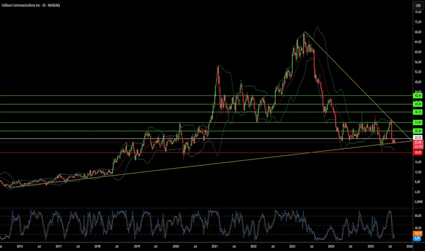The width and height of the screenshot is (425, 251).
Task: Click the 64,00 price scale value
Action: coord(418,42)
